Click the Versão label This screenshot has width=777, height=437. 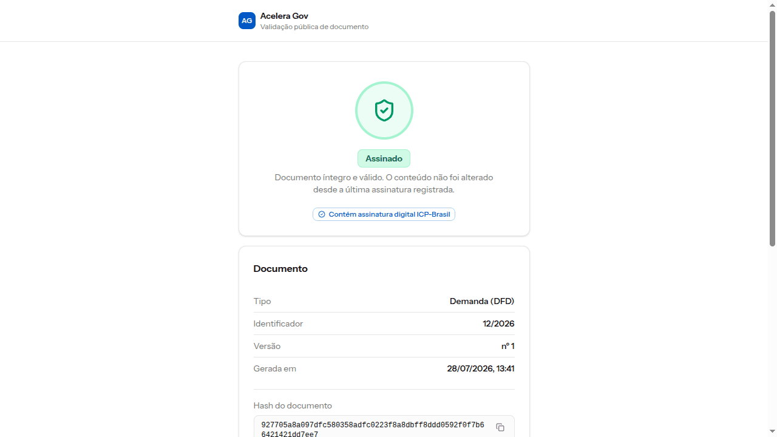pyautogui.click(x=267, y=346)
